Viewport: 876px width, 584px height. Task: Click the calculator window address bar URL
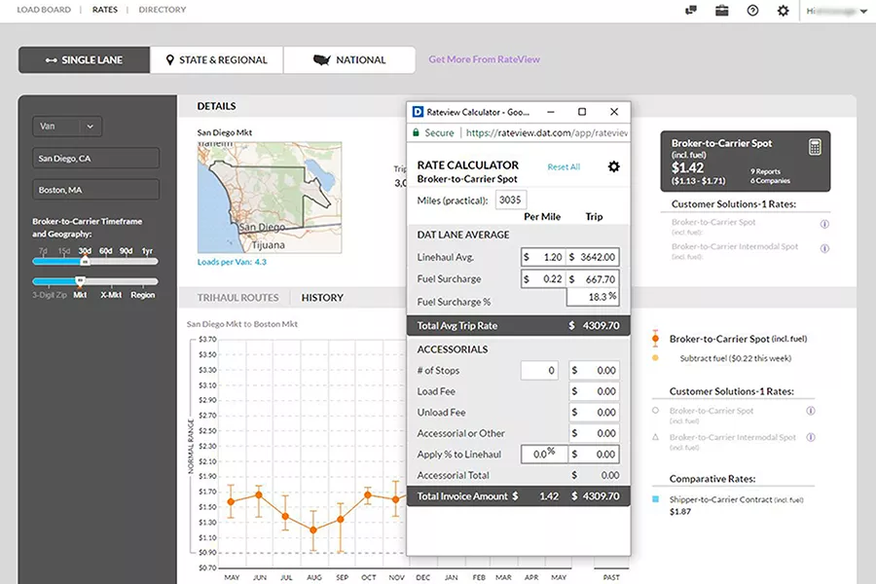(546, 132)
